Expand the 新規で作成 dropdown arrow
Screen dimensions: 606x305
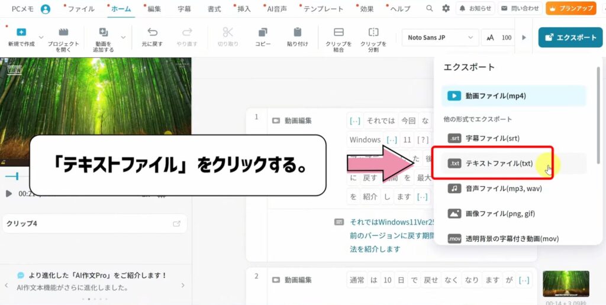tap(41, 37)
